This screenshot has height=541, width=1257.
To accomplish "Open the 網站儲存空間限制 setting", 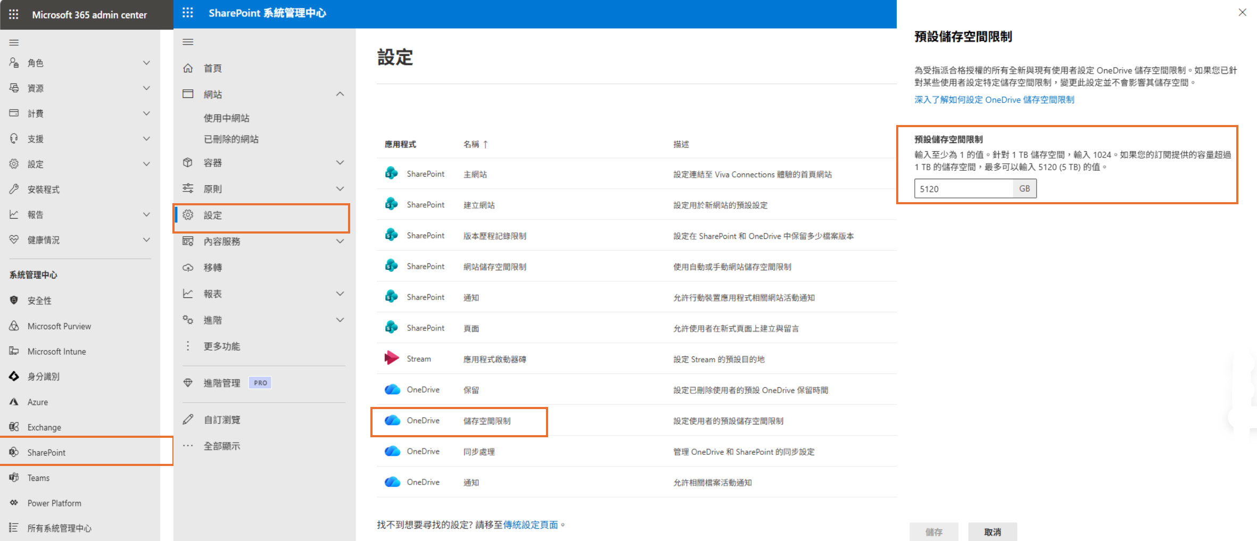I will coord(494,267).
